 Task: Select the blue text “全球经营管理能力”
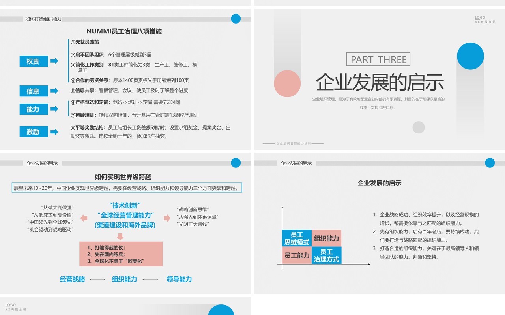point(125,215)
